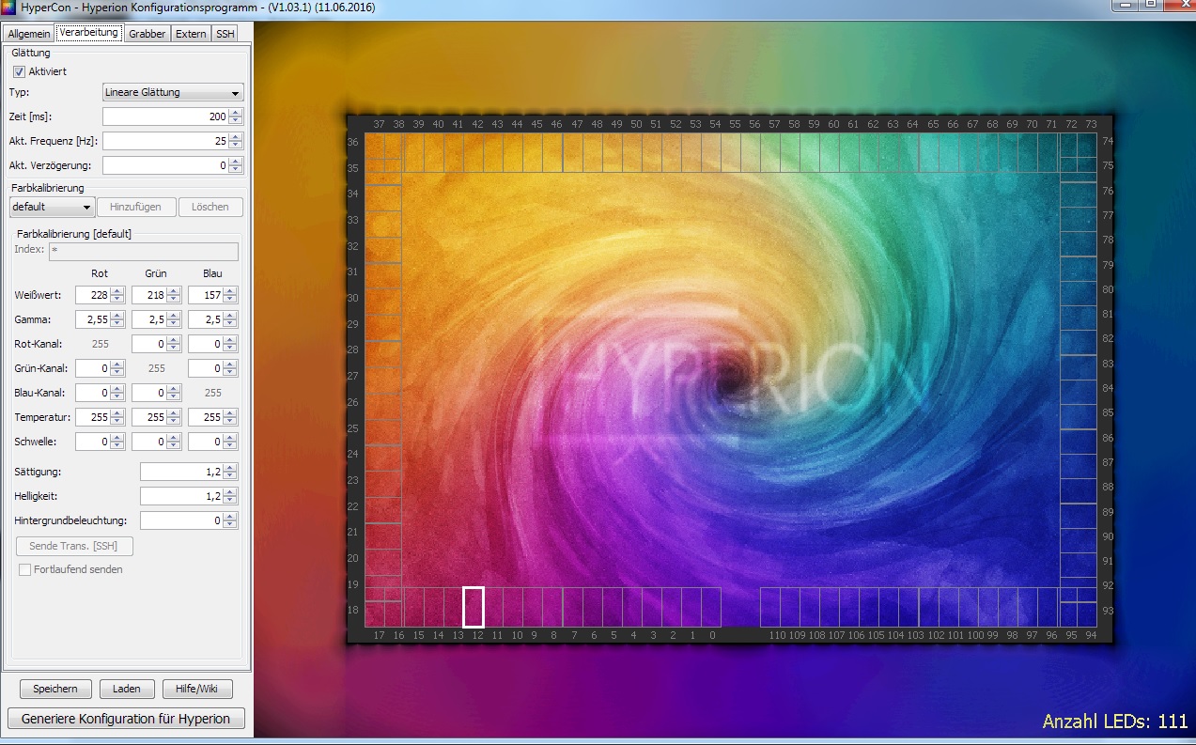Expand the default Farbkalibrierung profile dropdown
The image size is (1196, 745).
[x=52, y=207]
